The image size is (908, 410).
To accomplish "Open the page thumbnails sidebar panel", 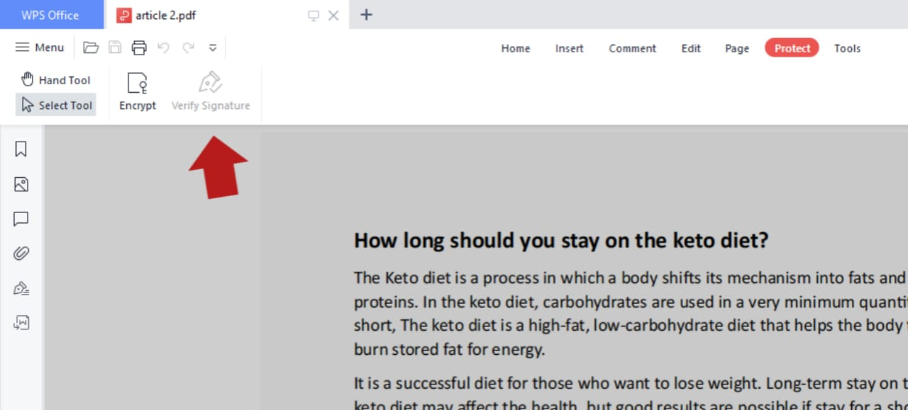I will pyautogui.click(x=21, y=184).
